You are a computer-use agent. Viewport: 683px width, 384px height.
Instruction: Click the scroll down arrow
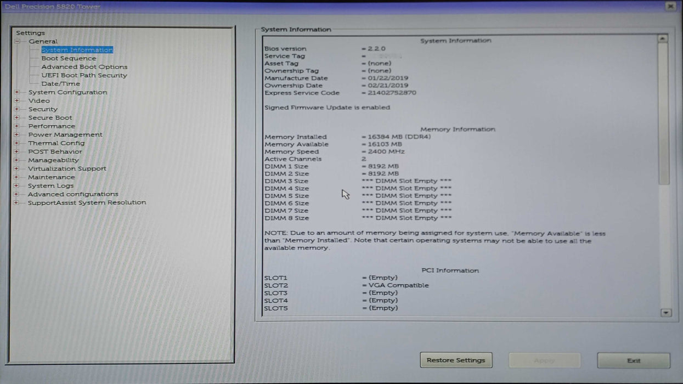(x=666, y=313)
